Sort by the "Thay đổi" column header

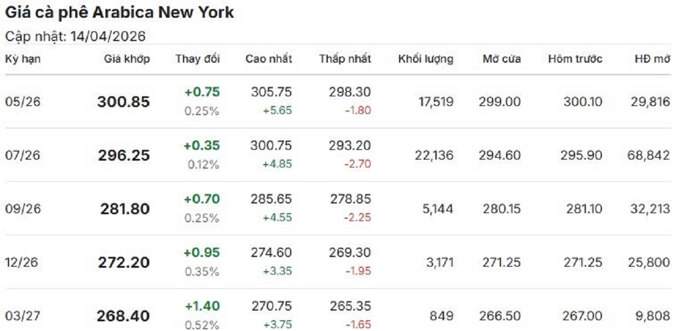pyautogui.click(x=197, y=59)
